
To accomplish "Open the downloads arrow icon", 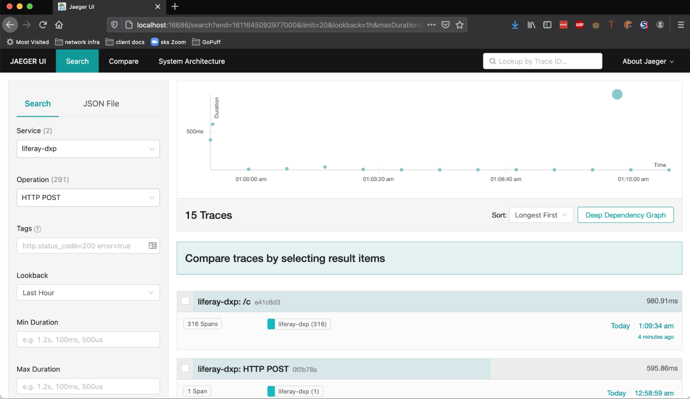I will click(515, 25).
